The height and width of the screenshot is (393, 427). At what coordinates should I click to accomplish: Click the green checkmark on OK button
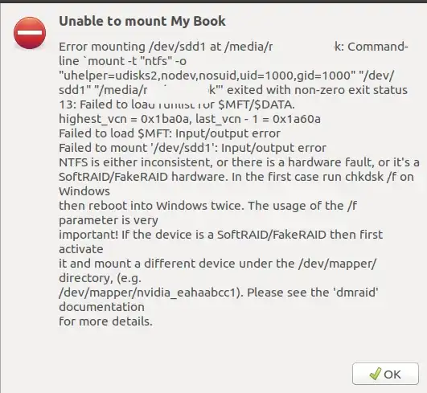pyautogui.click(x=376, y=374)
